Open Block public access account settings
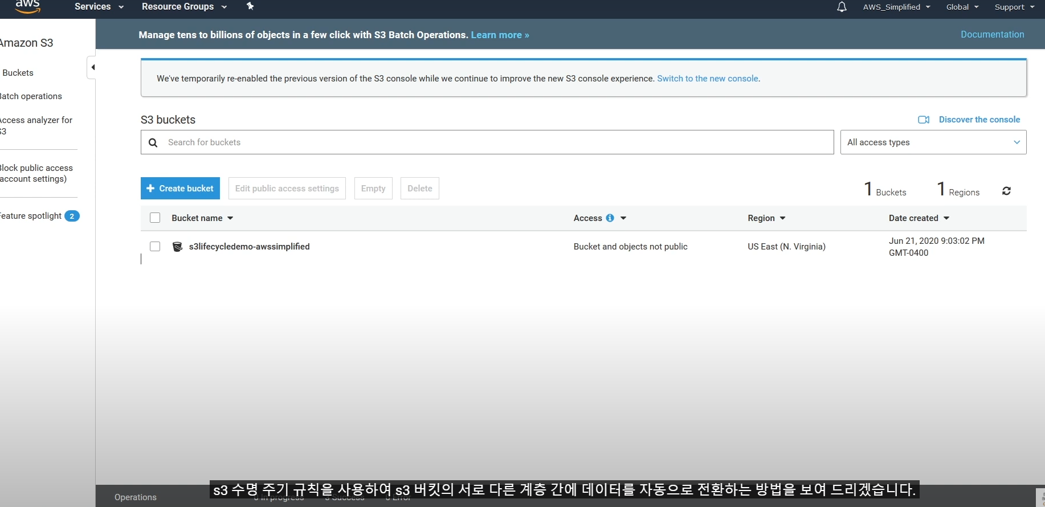Viewport: 1045px width, 507px height. coord(36,173)
